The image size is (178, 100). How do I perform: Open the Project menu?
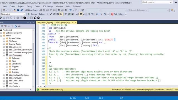coord(21,6)
